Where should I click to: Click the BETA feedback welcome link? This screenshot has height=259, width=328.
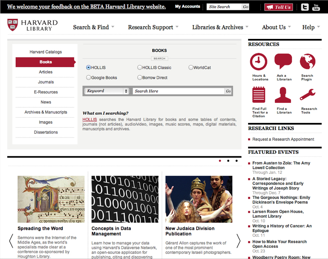[86, 7]
